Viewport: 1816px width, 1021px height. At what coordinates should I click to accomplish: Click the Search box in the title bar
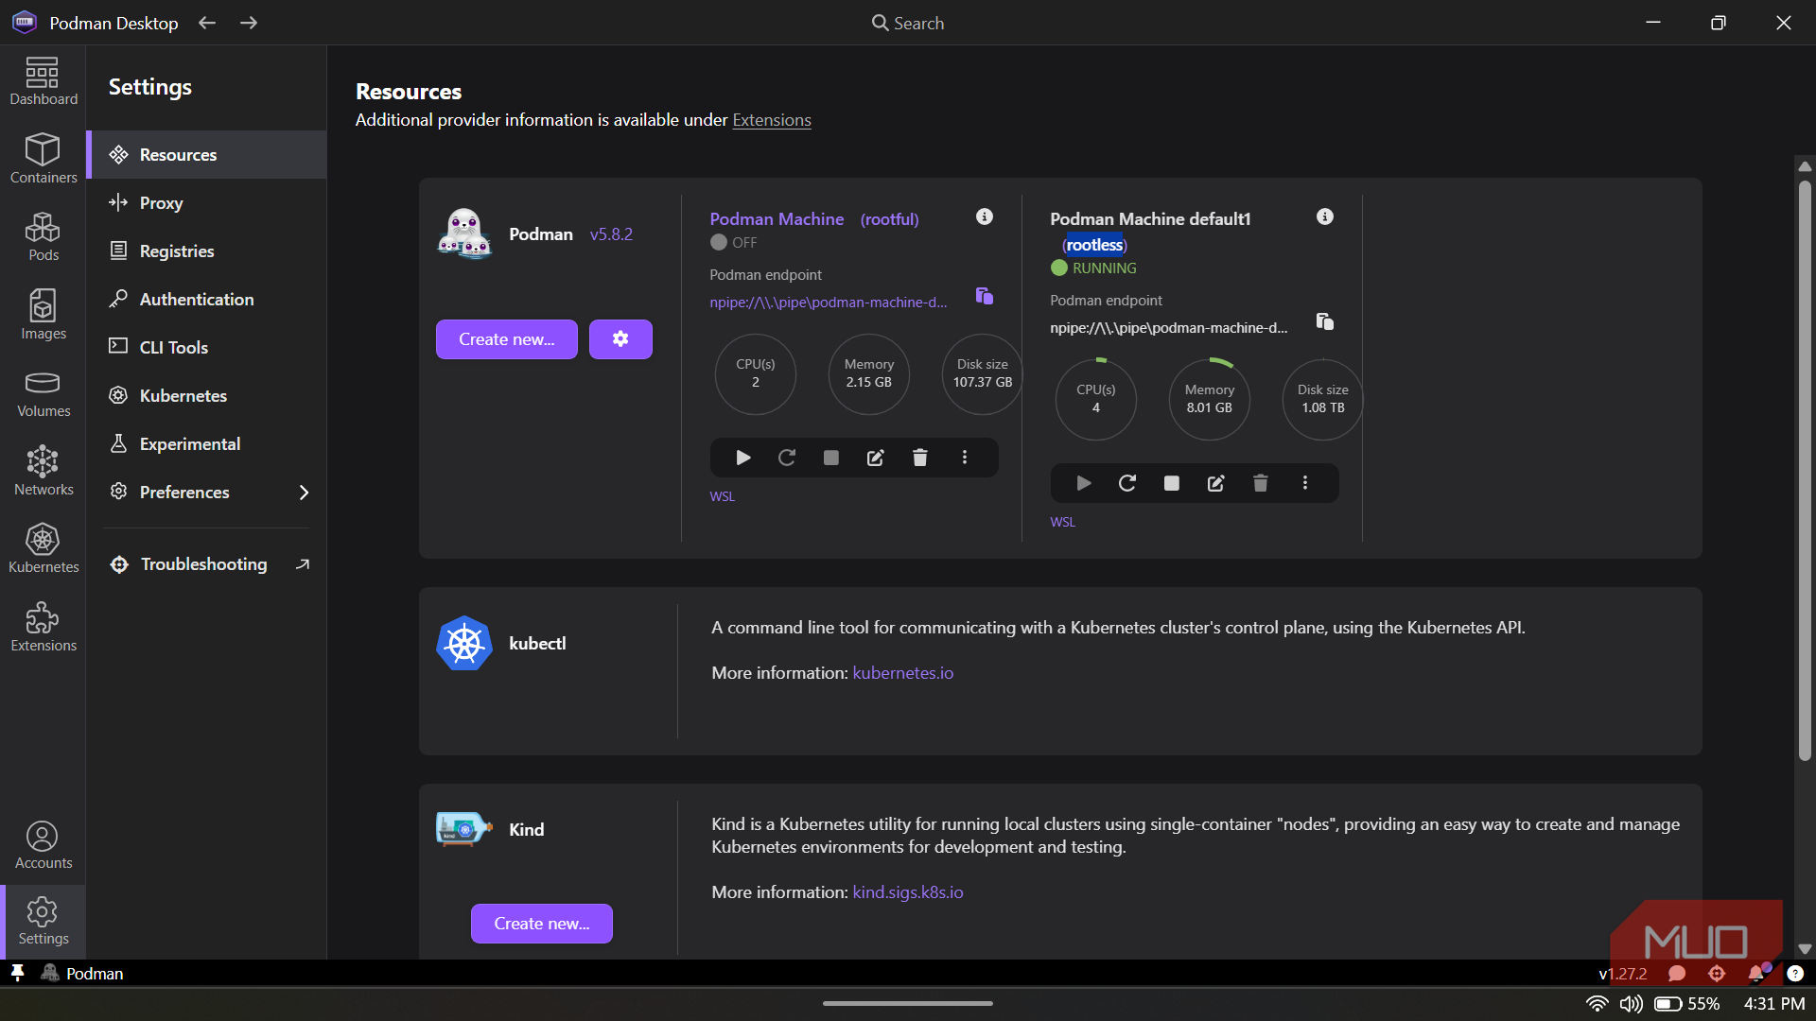(x=908, y=23)
